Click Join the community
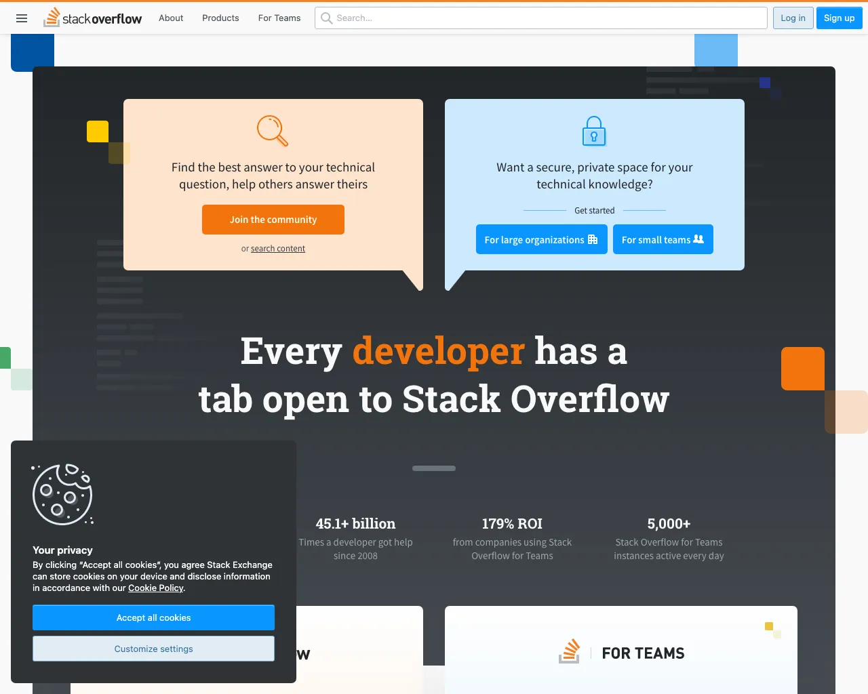 (273, 219)
